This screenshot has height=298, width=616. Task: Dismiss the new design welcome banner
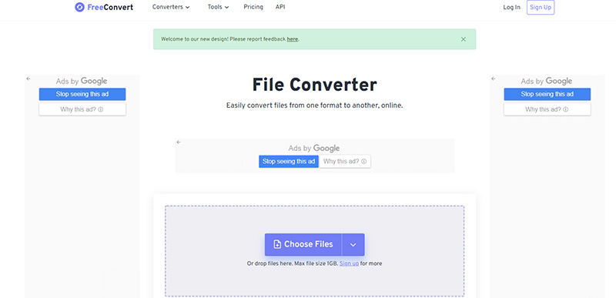coord(464,39)
